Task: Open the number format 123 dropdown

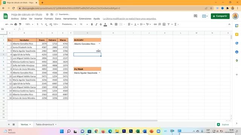Action: coord(56,24)
